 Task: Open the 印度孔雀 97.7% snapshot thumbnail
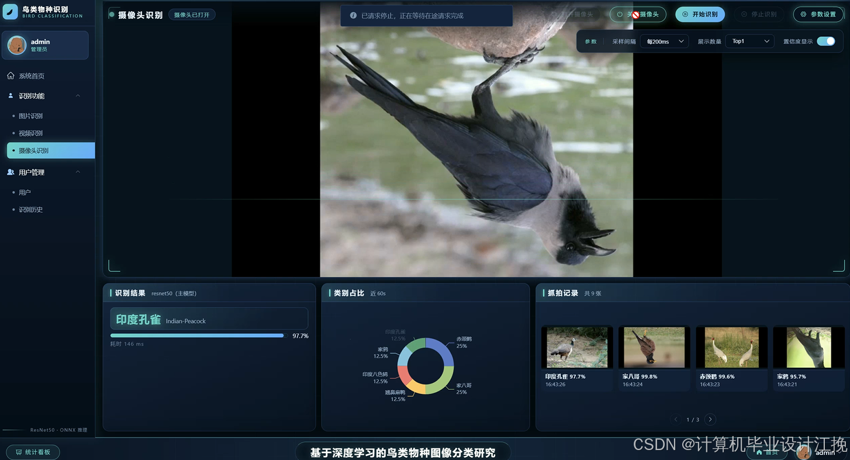pyautogui.click(x=577, y=347)
